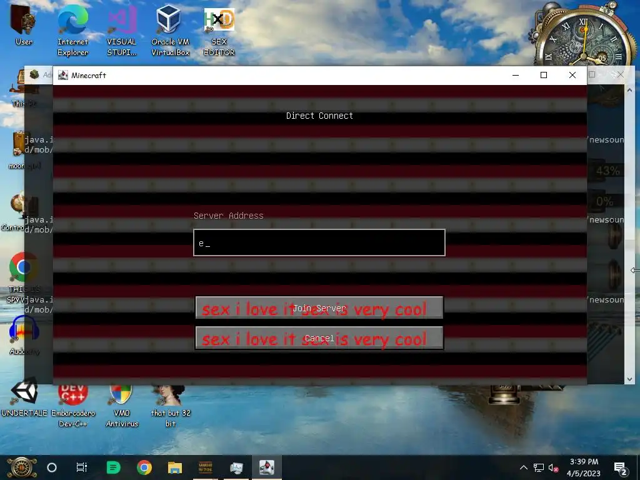Select the brown sign app in taskbar
This screenshot has height=480, width=640.
(x=205, y=467)
